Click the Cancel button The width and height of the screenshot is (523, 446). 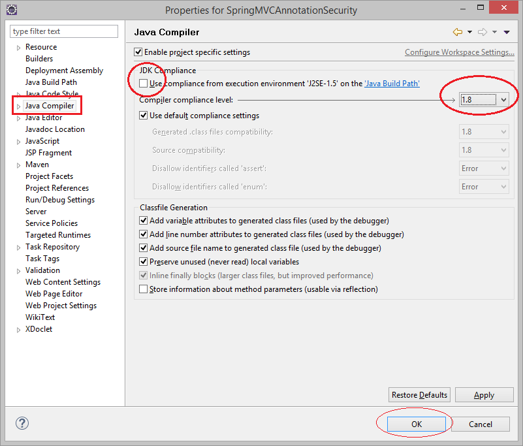coord(481,424)
